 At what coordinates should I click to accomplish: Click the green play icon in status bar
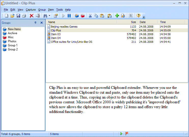point(121,134)
